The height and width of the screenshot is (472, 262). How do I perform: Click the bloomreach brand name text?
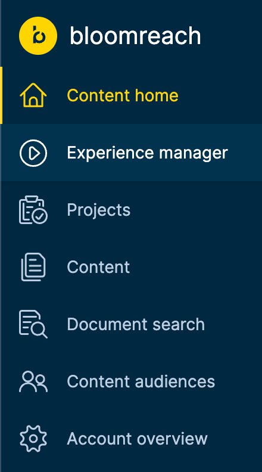coord(135,36)
